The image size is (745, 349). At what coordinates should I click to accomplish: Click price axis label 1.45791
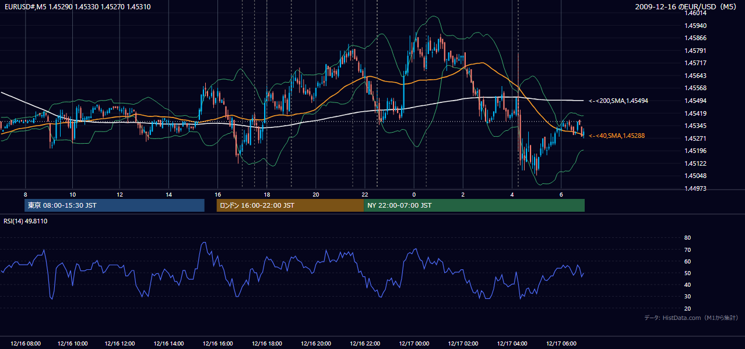[x=695, y=51]
